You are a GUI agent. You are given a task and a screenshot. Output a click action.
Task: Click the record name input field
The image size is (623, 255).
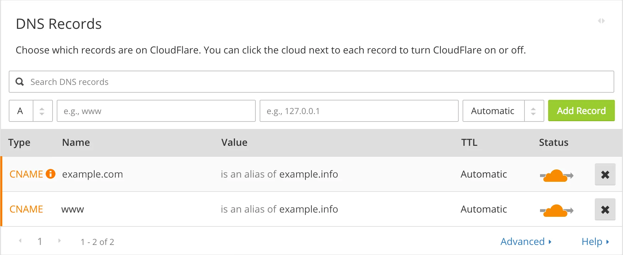point(156,111)
